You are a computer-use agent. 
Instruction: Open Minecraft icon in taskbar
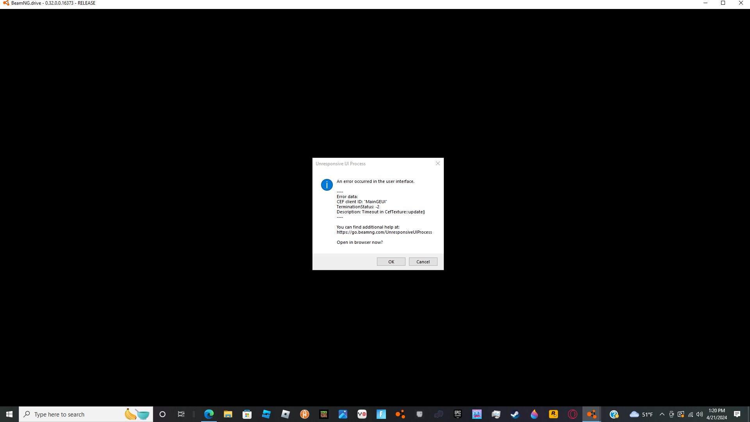[x=324, y=414]
